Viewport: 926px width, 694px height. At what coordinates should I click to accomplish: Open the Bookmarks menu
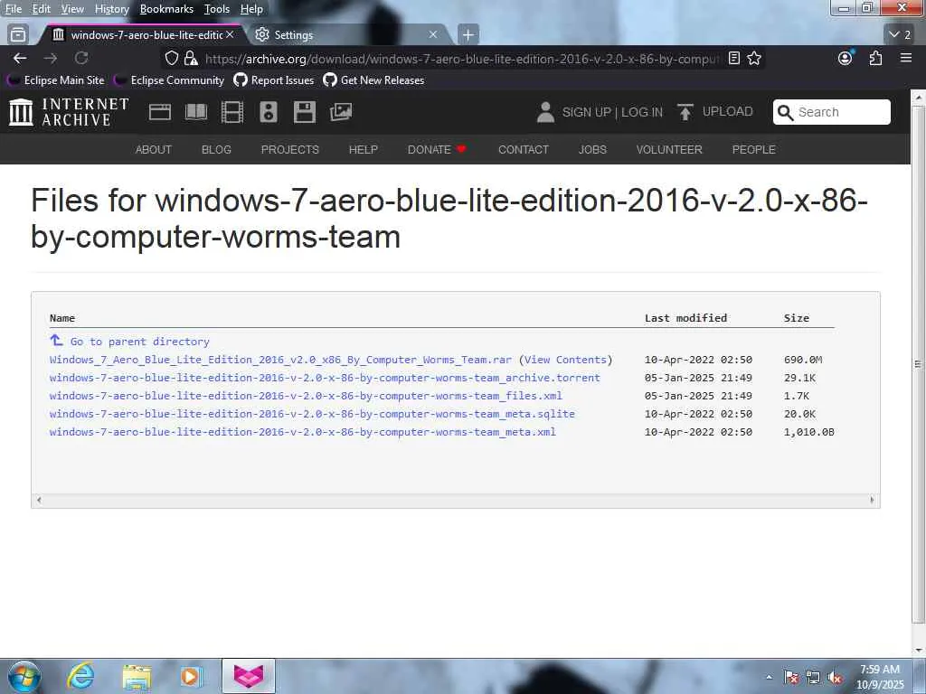pos(166,9)
